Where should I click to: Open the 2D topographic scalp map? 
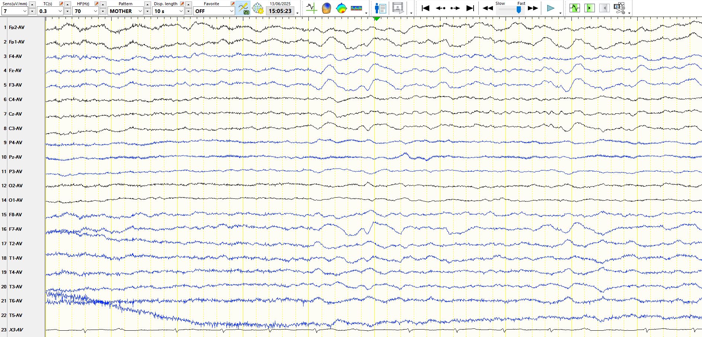point(341,8)
